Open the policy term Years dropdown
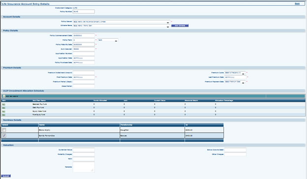The height and width of the screenshot is (179, 307). pyautogui.click(x=108, y=40)
